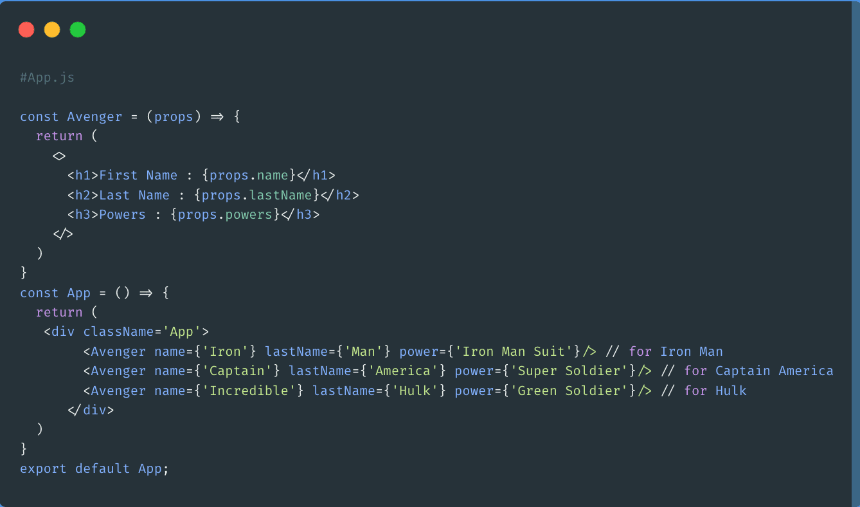Viewport: 860px width, 507px height.
Task: Click the export default App statement
Action: [94, 468]
